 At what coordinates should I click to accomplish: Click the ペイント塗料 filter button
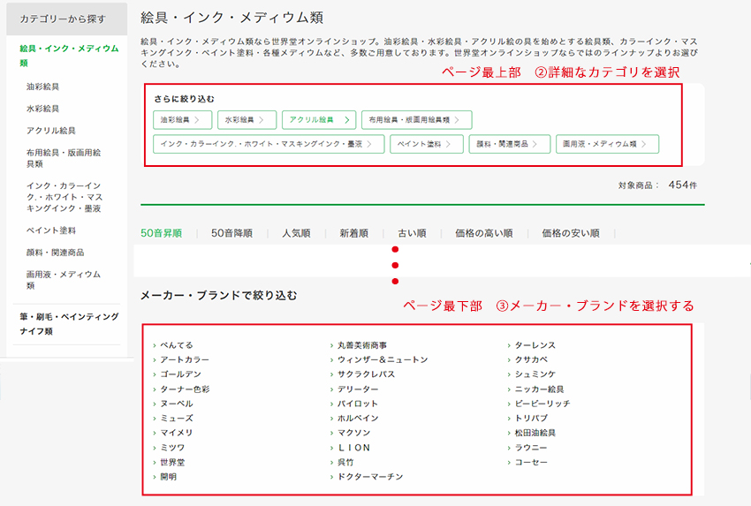(x=426, y=144)
